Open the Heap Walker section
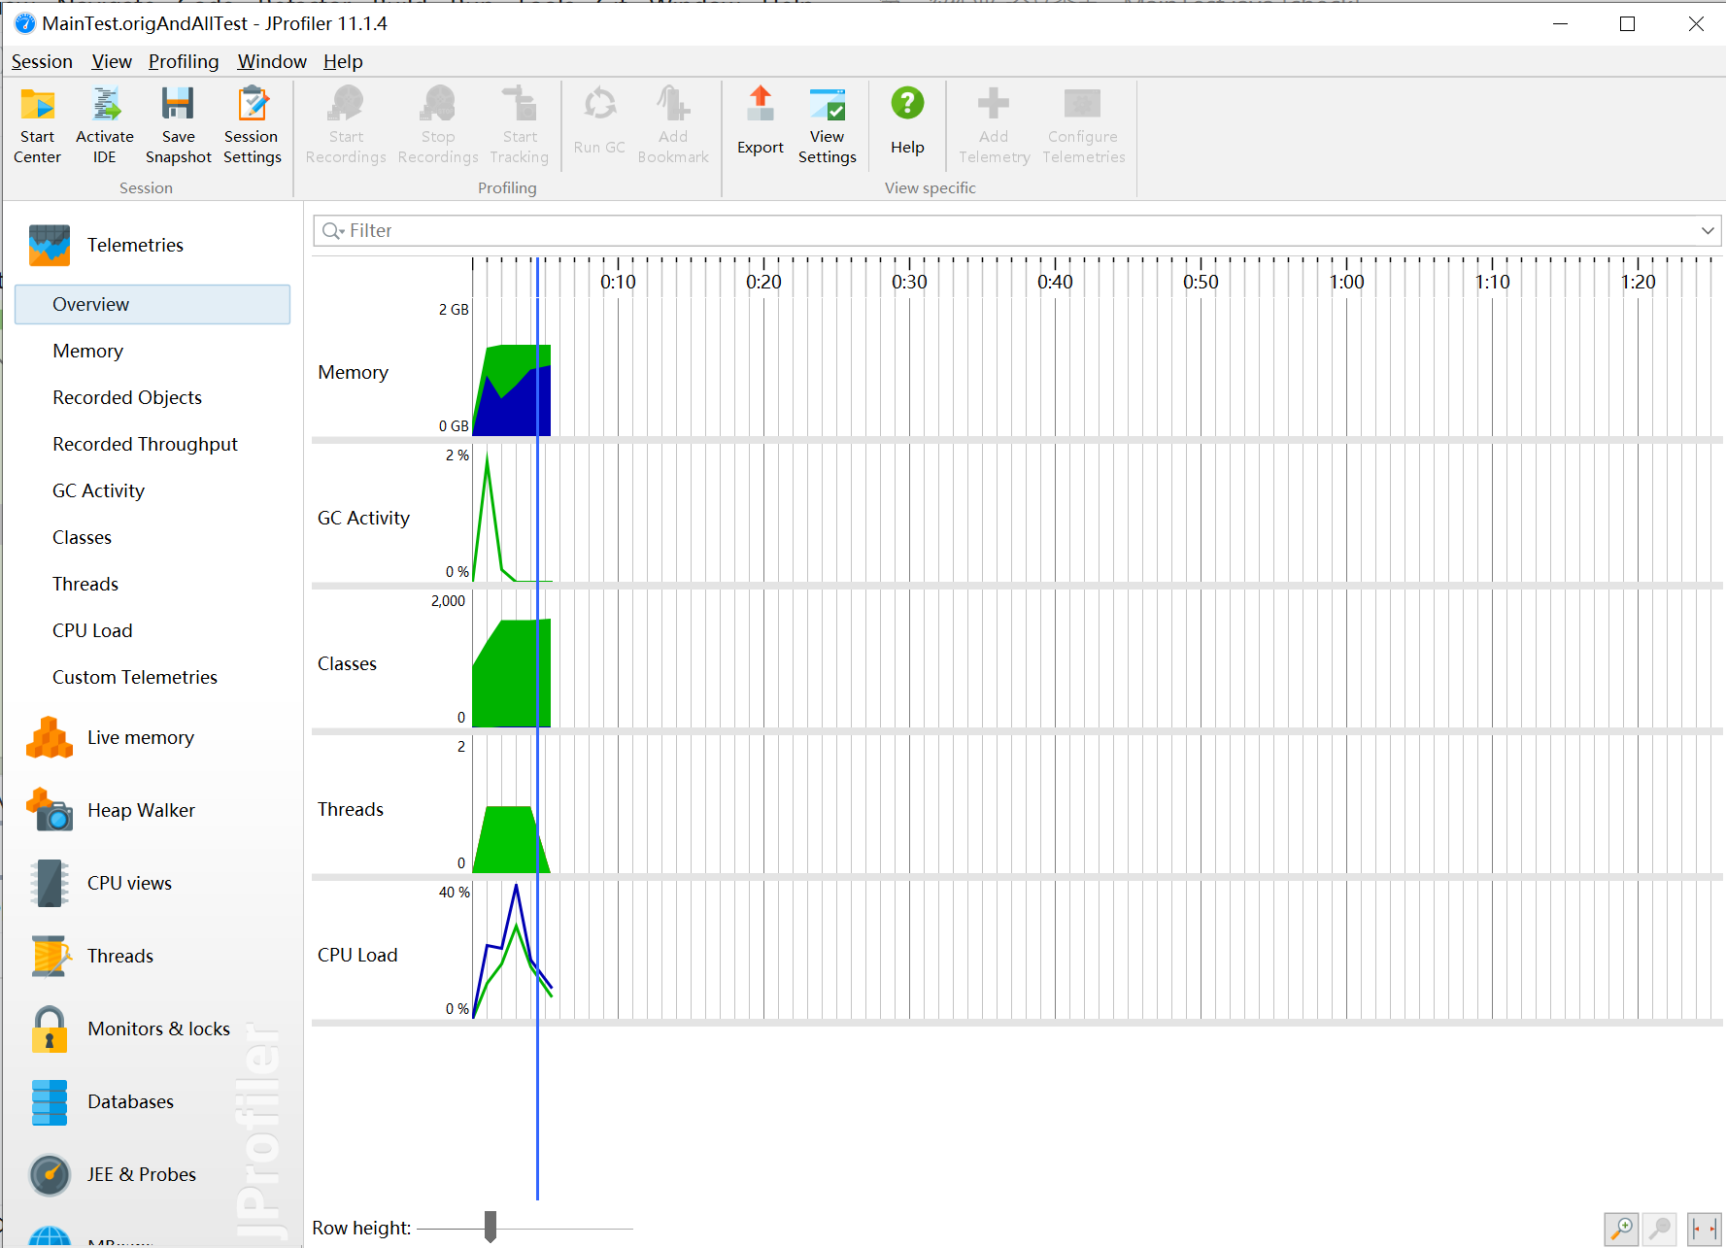 [112, 810]
